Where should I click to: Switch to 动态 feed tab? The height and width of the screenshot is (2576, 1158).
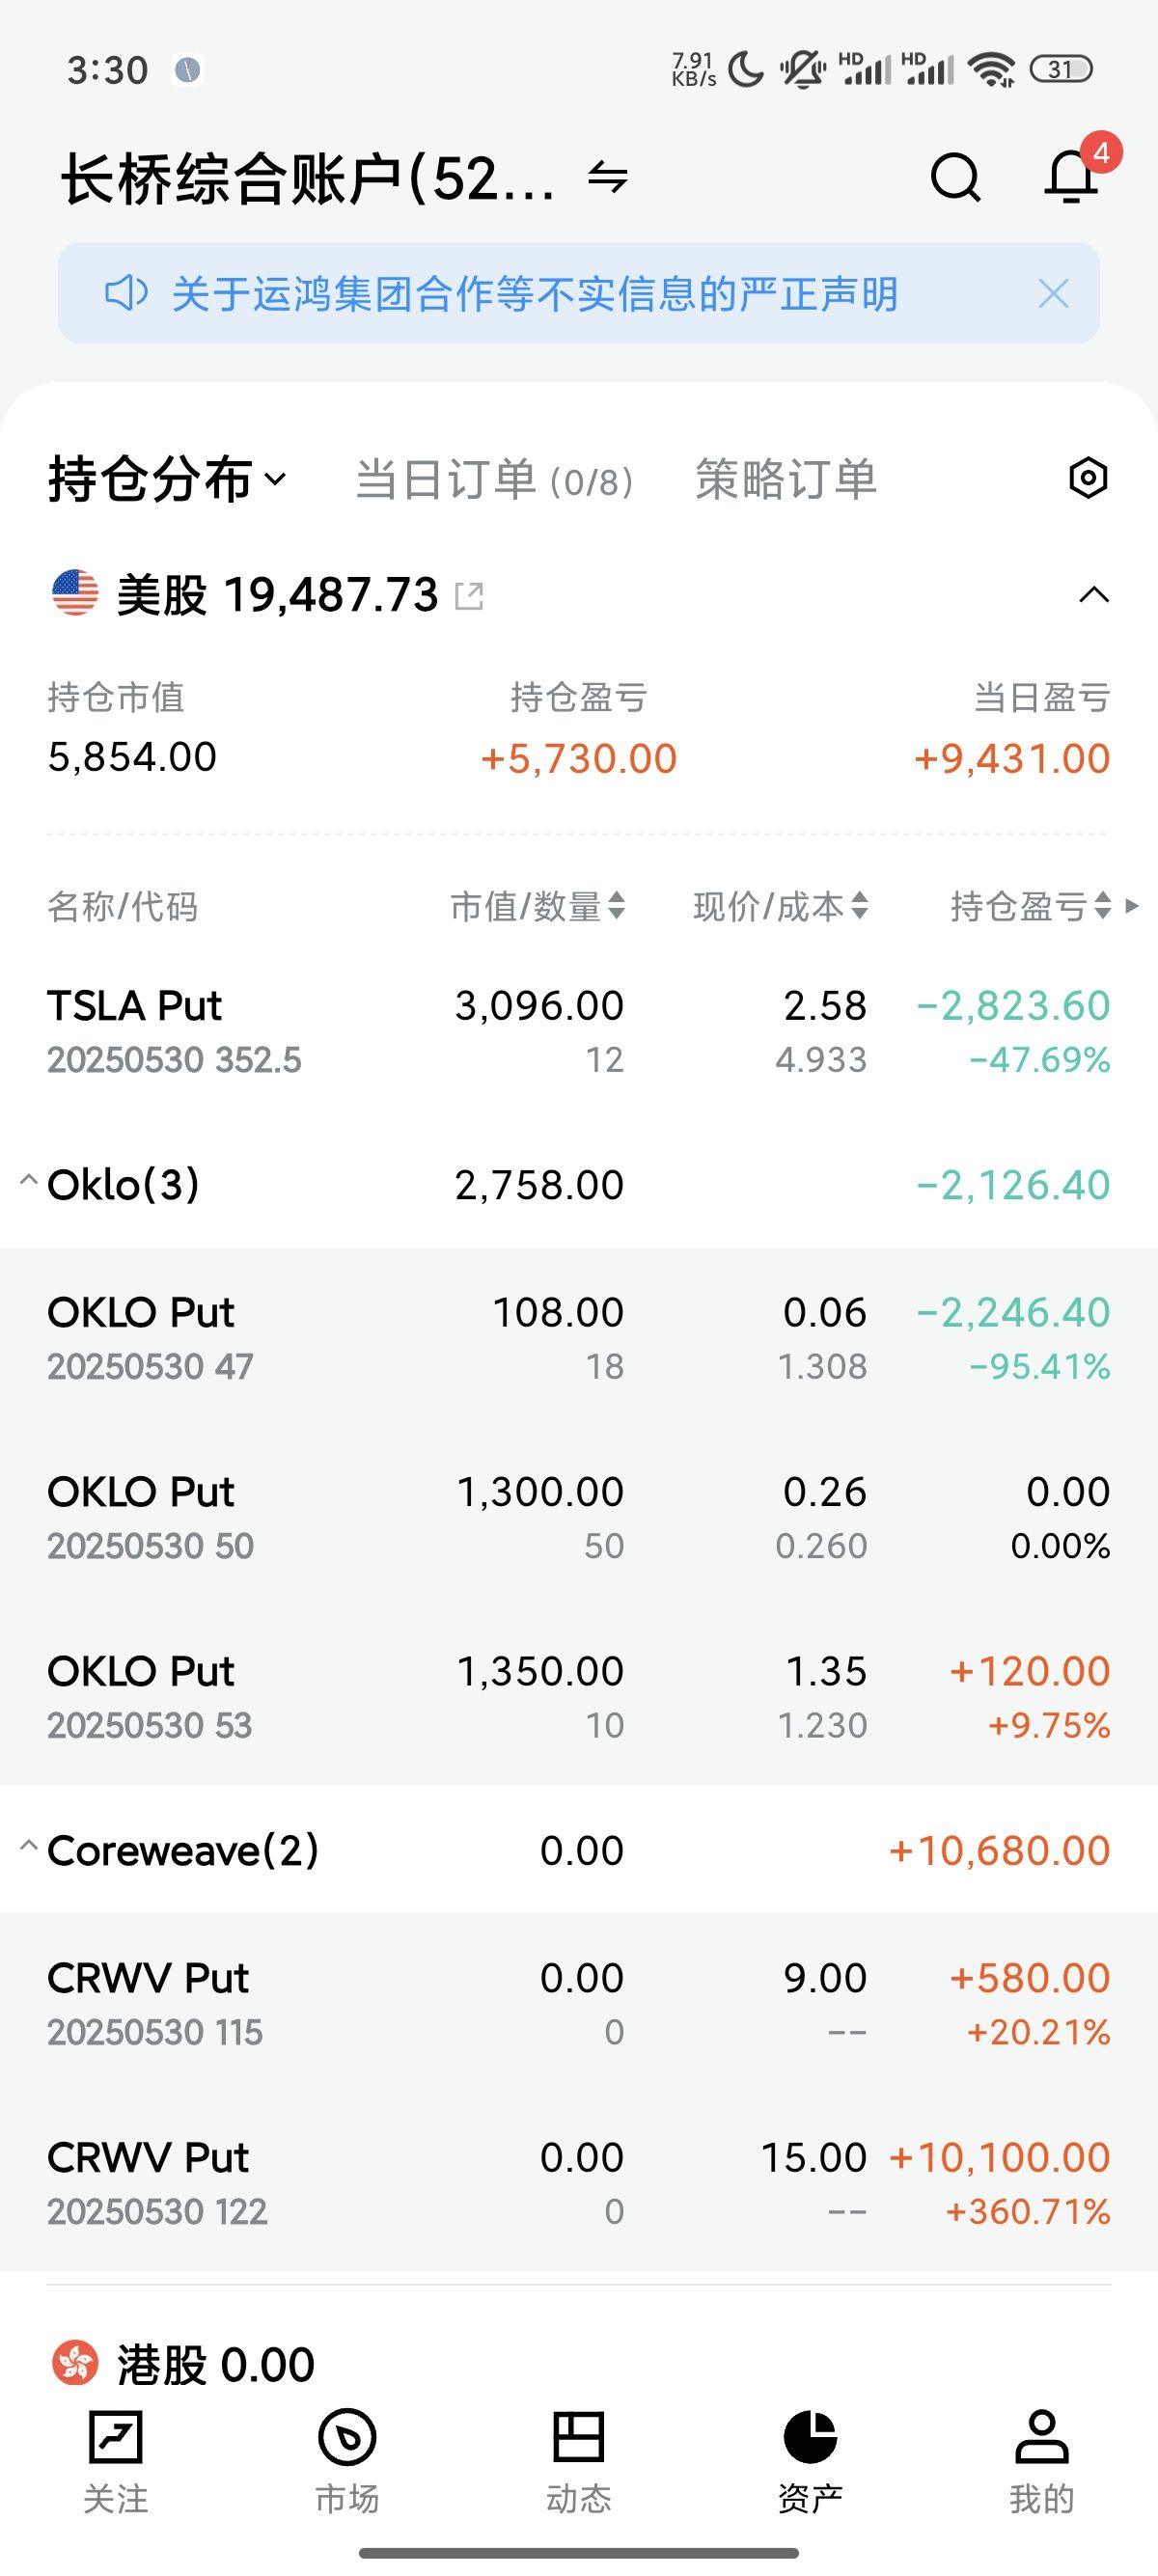point(579,2460)
